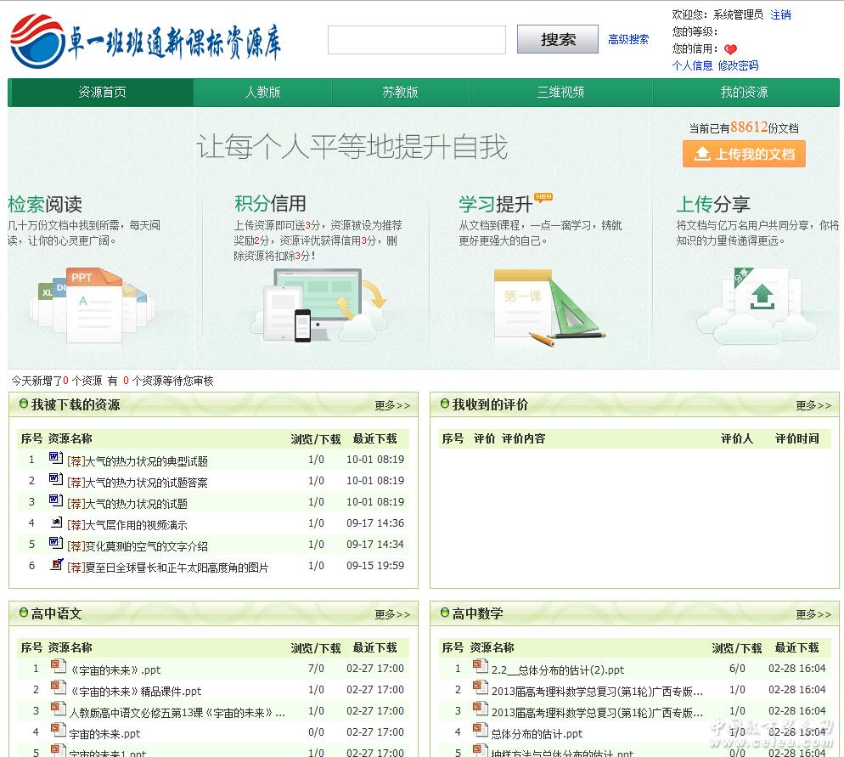Click the PPT icon beside 总体分布的估计.ppt
Screen dimensions: 844x757
point(480,731)
